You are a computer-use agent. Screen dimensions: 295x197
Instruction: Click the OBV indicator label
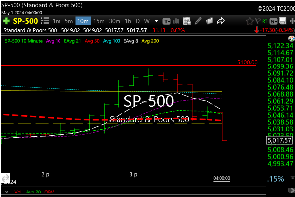point(49,192)
